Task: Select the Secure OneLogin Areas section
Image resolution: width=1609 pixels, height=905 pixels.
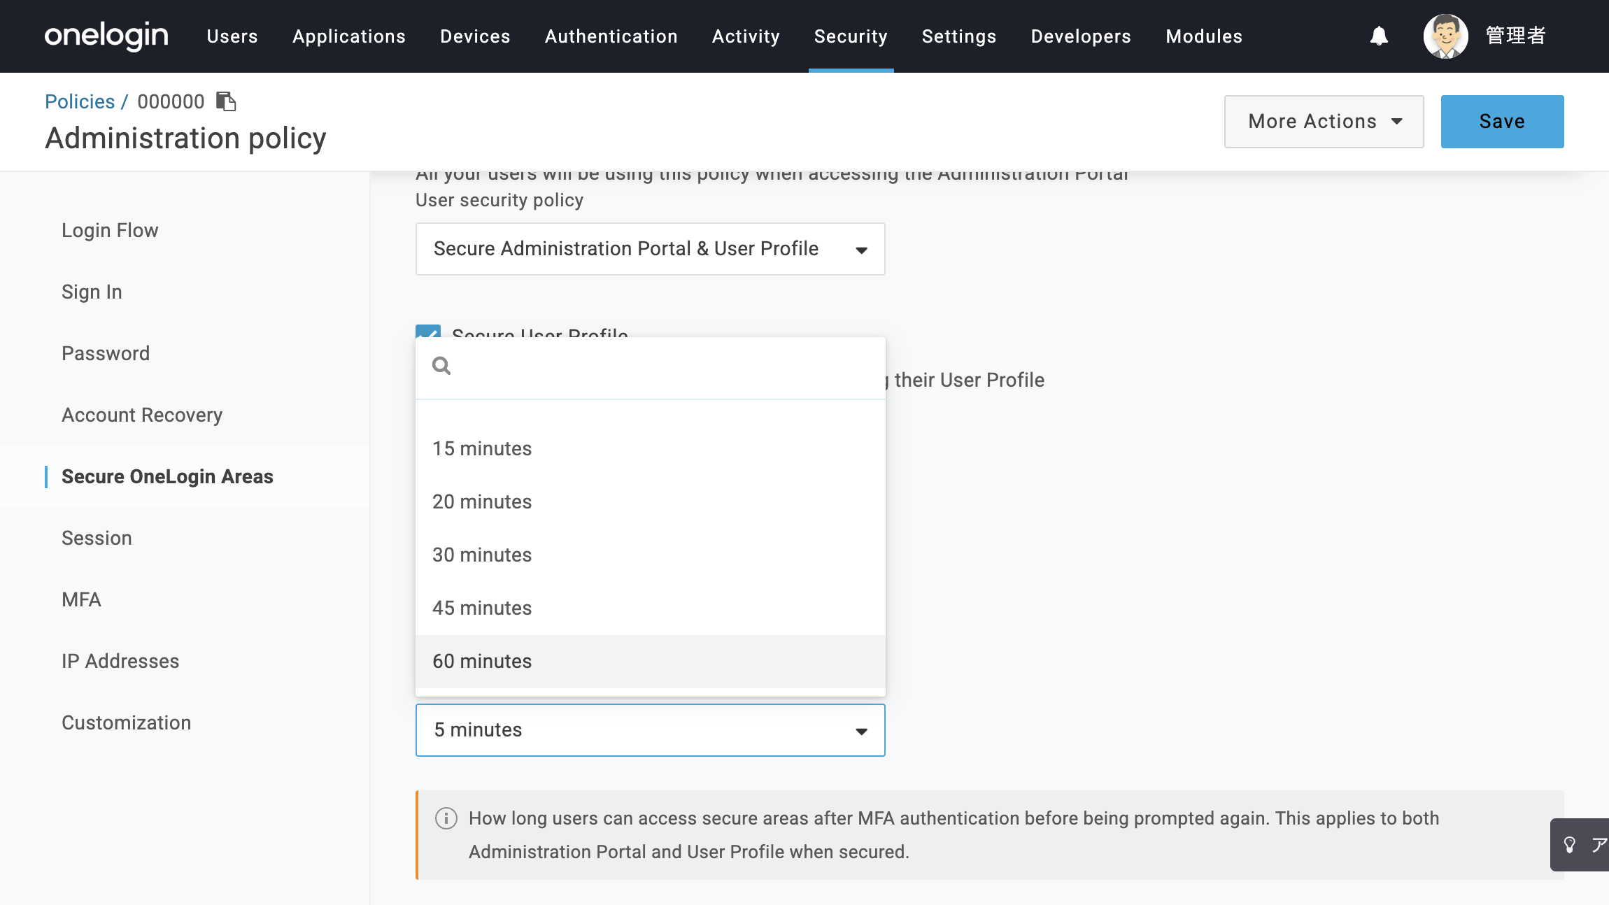Action: click(x=167, y=477)
